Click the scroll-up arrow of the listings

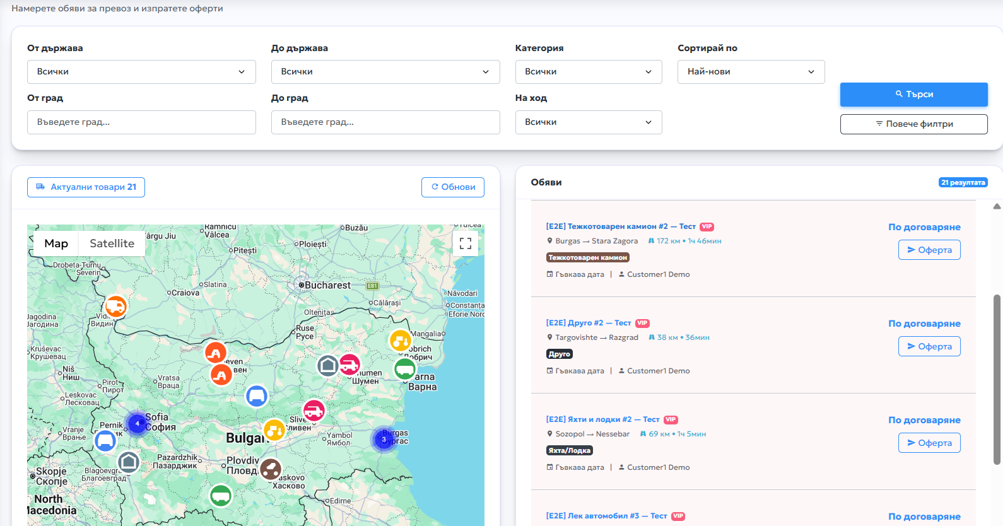[x=997, y=206]
